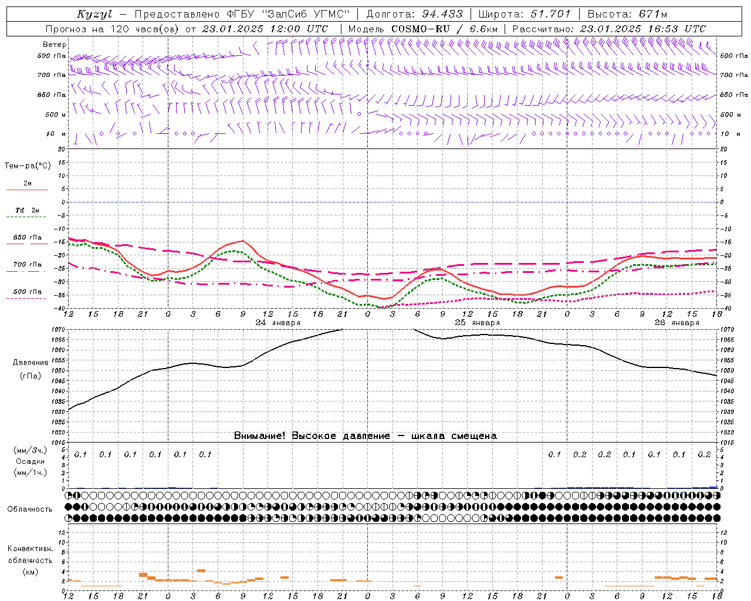Click the "700 гПа" temperature legend entry
This screenshot has height=601, width=751.
click(x=28, y=265)
